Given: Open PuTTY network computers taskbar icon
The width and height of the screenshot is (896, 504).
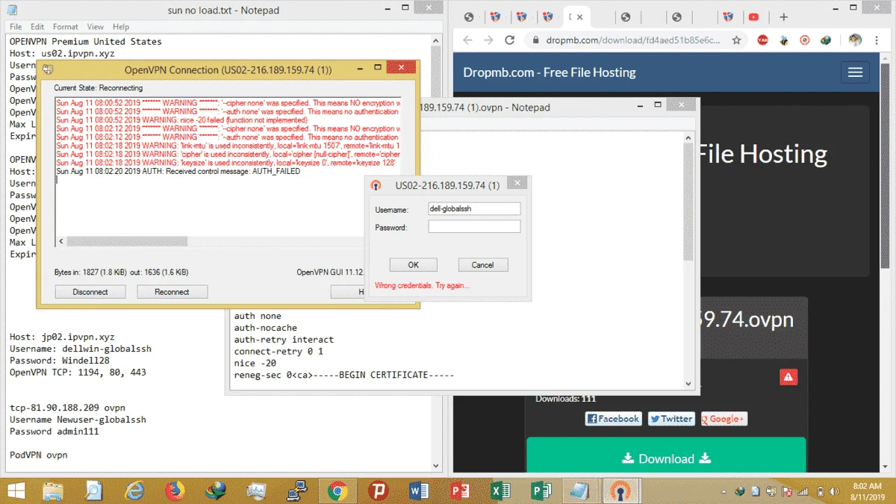Looking at the screenshot, I should (x=296, y=491).
